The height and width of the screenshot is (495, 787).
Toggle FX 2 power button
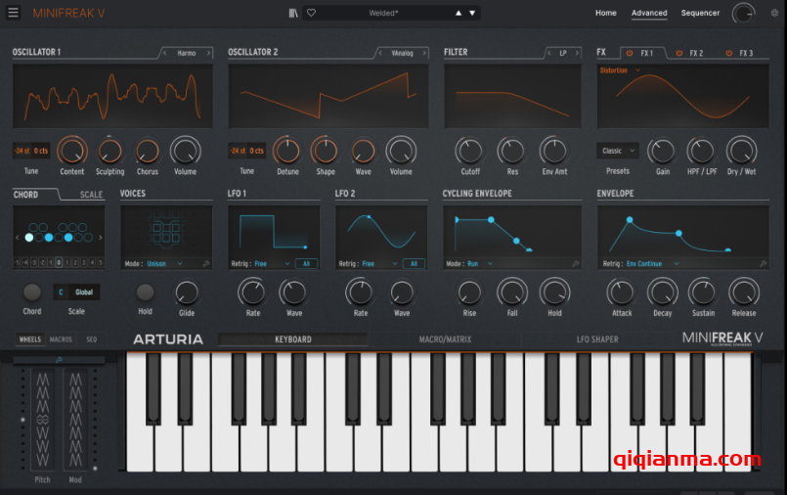tap(679, 53)
